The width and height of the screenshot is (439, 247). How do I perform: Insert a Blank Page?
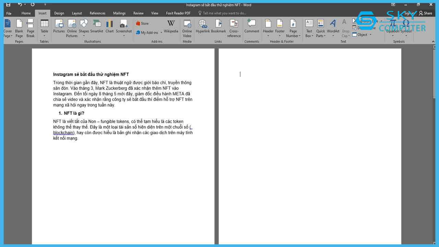(x=19, y=28)
